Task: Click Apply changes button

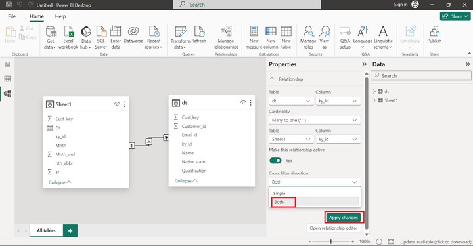Action: 344,217
